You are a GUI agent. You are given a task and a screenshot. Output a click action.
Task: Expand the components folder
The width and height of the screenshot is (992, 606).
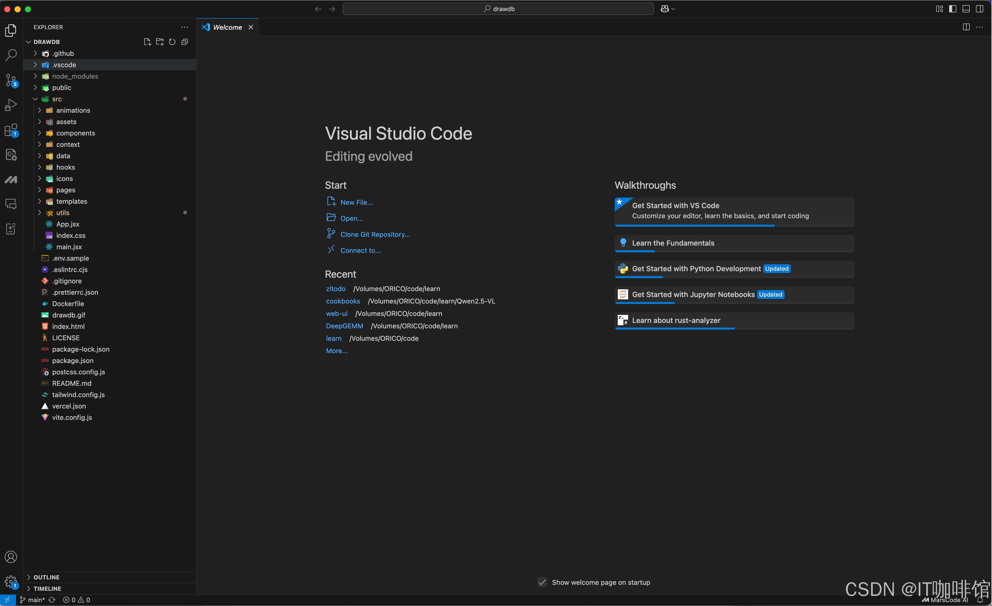pyautogui.click(x=75, y=133)
